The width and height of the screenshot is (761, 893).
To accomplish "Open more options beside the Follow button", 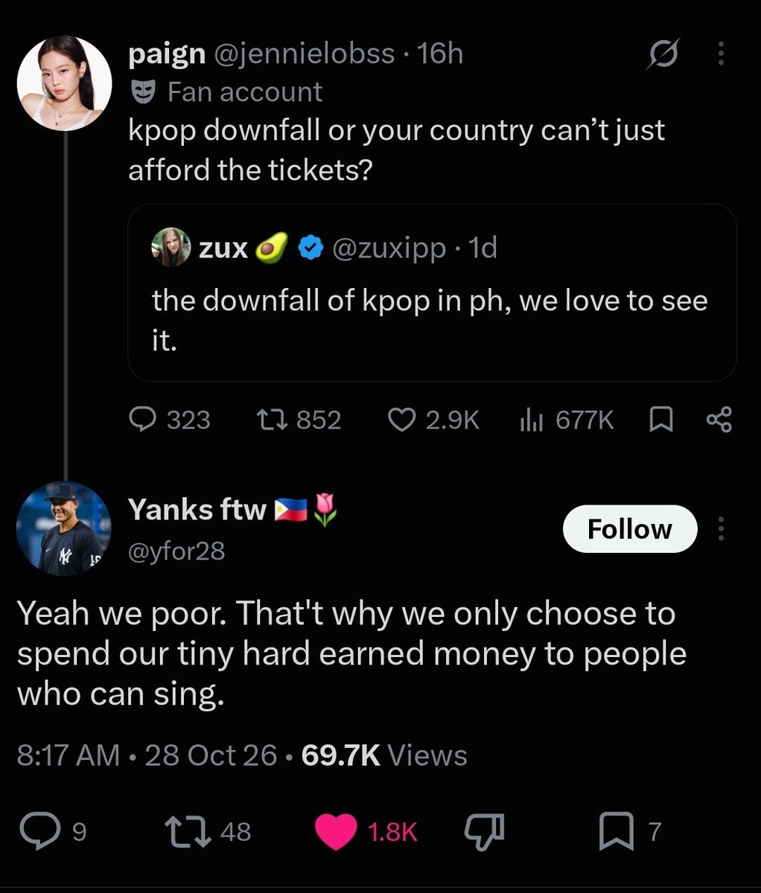I will coord(720,529).
